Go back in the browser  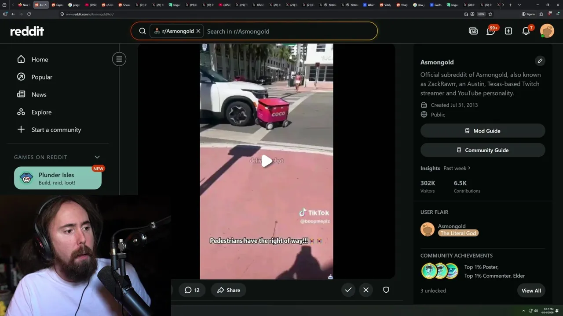[13, 14]
